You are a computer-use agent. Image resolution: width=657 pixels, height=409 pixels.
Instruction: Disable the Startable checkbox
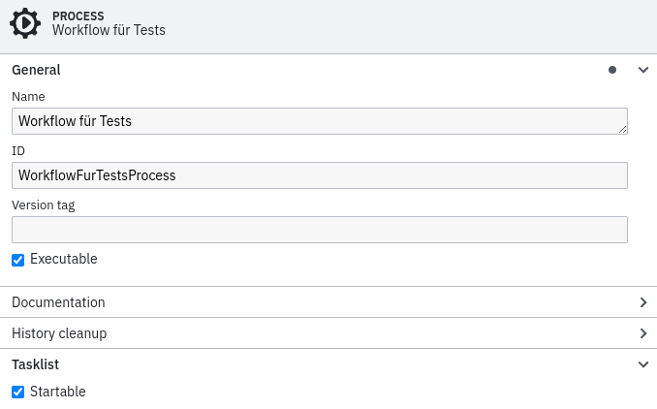(x=17, y=393)
